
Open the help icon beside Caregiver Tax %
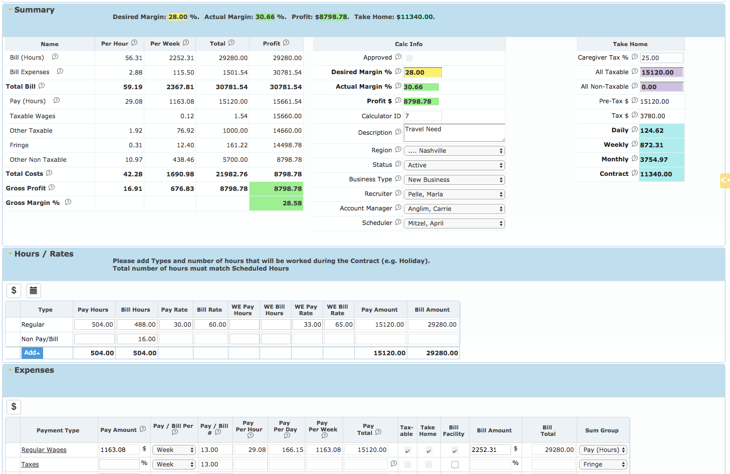pos(635,57)
